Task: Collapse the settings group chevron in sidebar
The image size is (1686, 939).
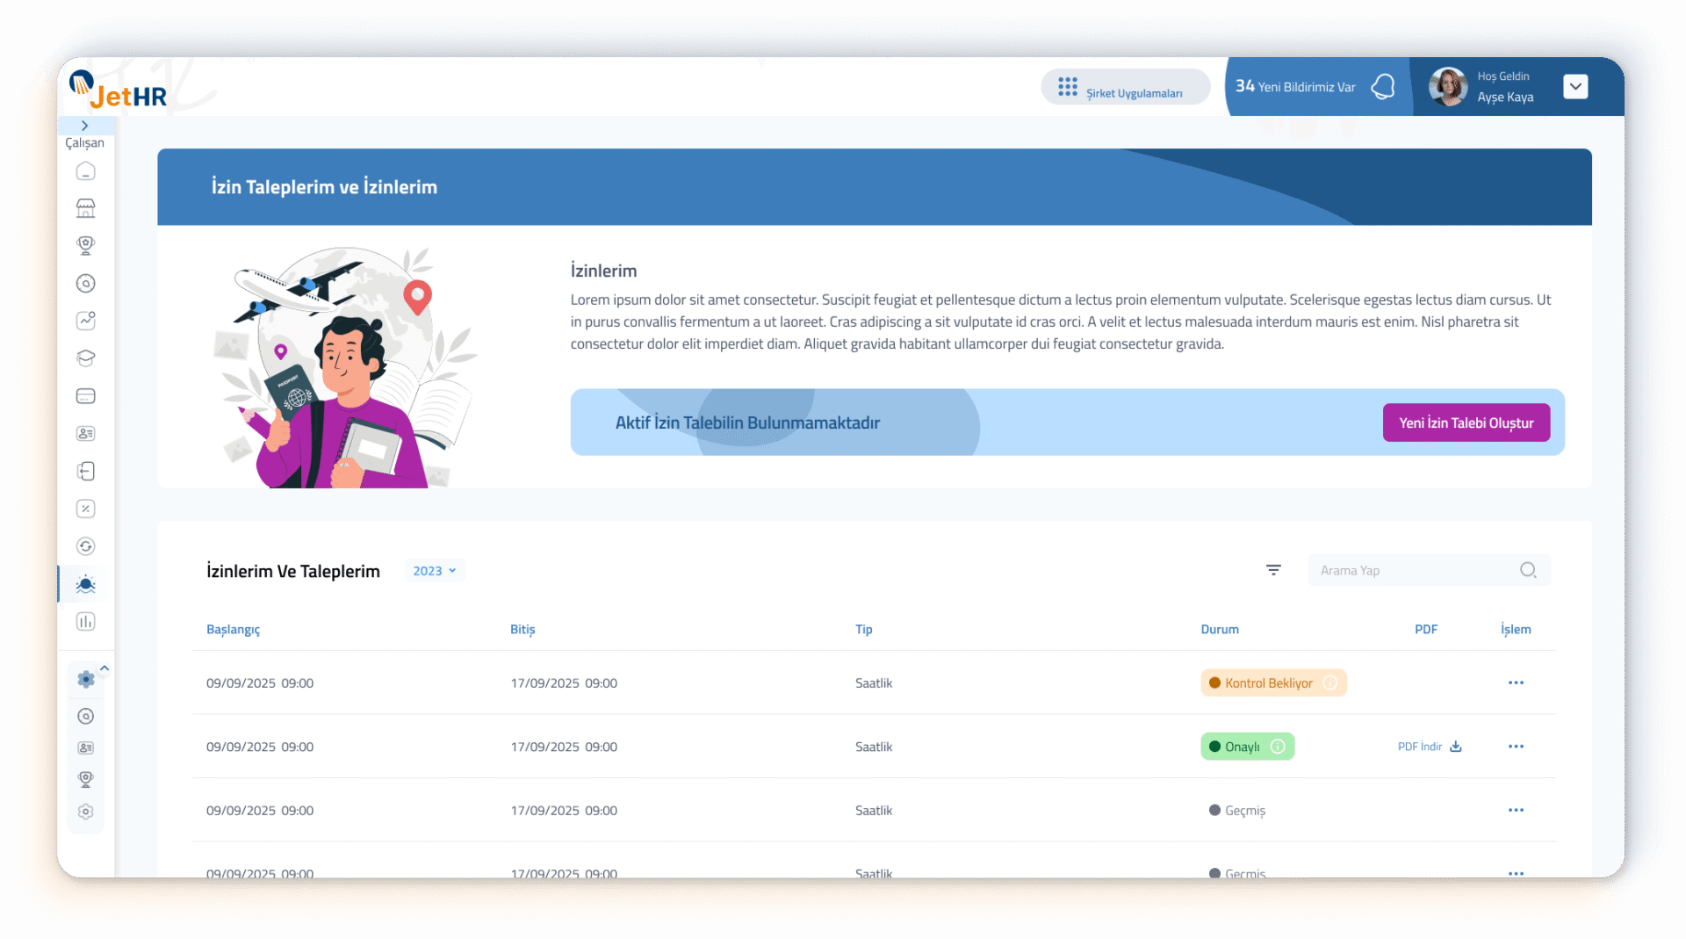Action: [104, 668]
